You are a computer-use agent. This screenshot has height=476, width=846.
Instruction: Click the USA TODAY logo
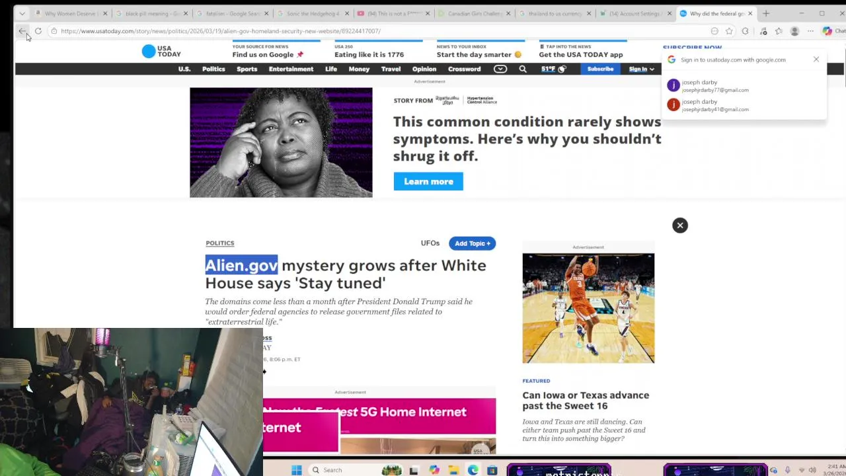(x=161, y=51)
